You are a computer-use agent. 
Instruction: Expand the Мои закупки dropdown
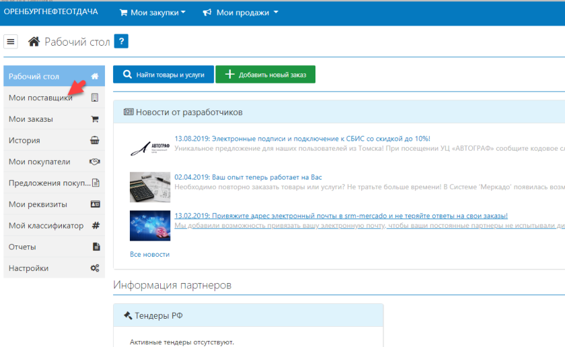pyautogui.click(x=152, y=13)
